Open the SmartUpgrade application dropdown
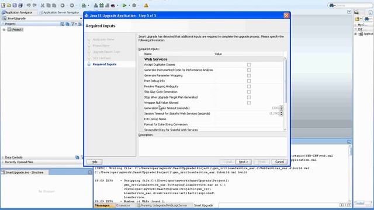Viewport: 374px width, 210px height. 81,18
